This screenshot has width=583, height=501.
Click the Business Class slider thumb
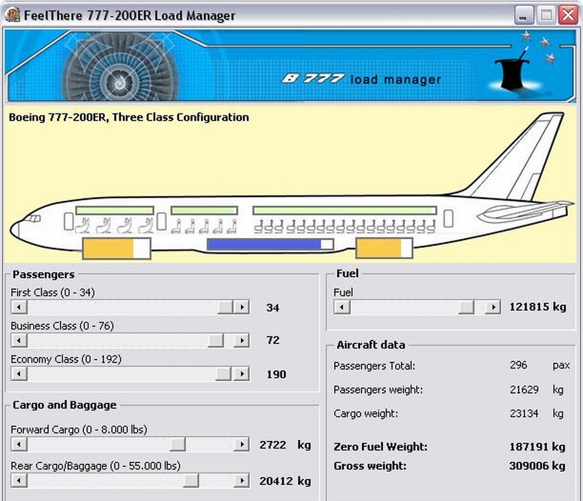tap(216, 341)
